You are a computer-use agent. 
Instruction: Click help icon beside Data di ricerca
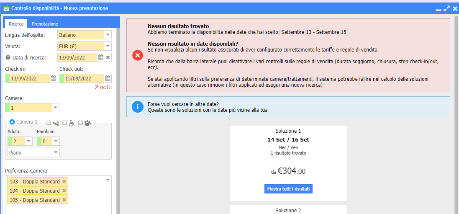point(8,57)
